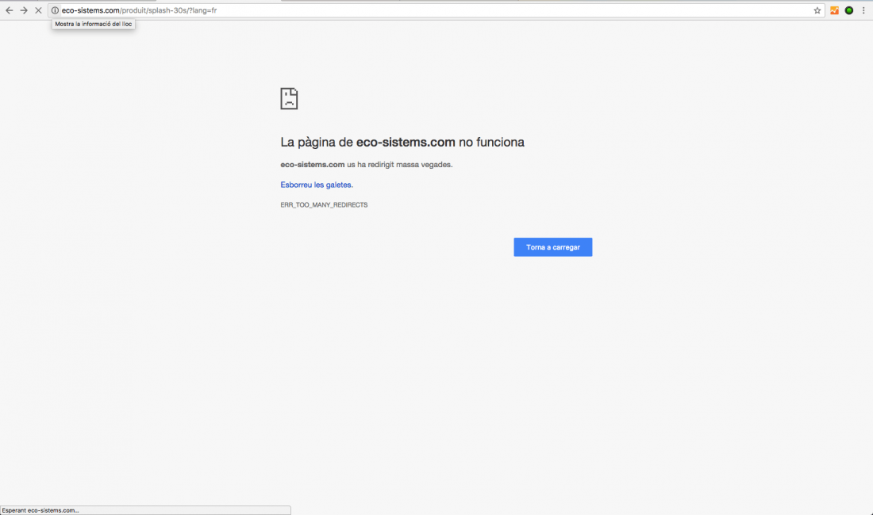Click the heading 'La pàgina de eco-sistems.com no funciona'

(x=402, y=143)
